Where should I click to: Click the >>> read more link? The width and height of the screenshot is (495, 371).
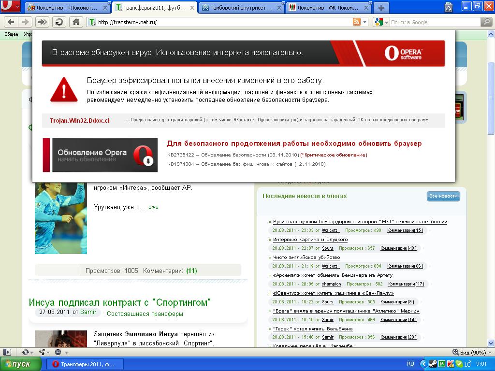pyautogui.click(x=153, y=207)
